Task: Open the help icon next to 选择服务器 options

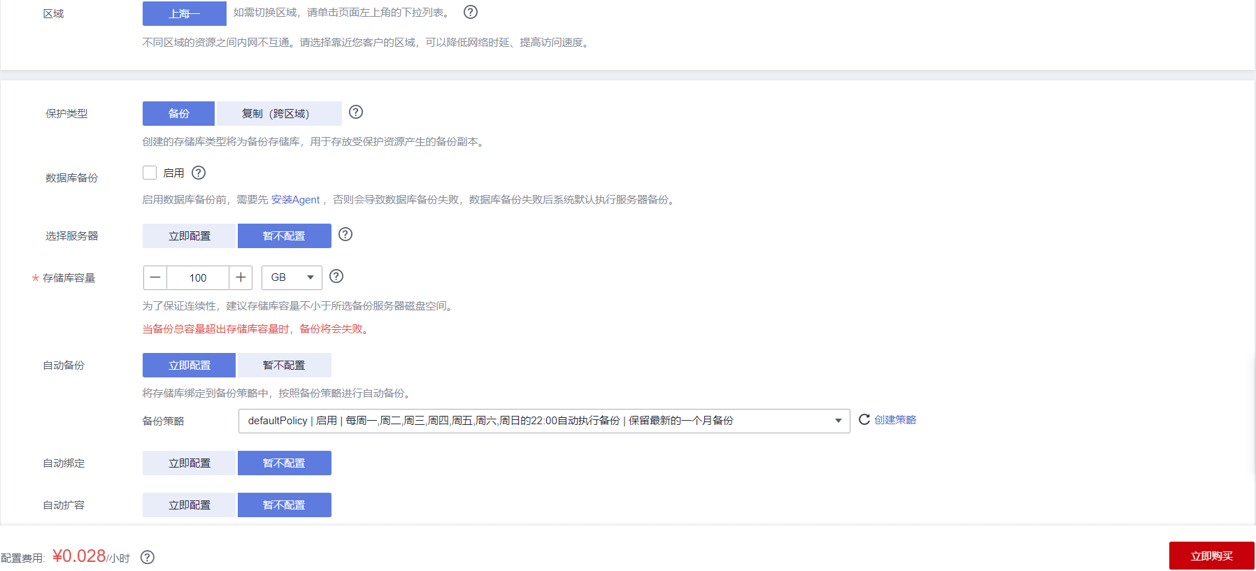Action: [345, 234]
